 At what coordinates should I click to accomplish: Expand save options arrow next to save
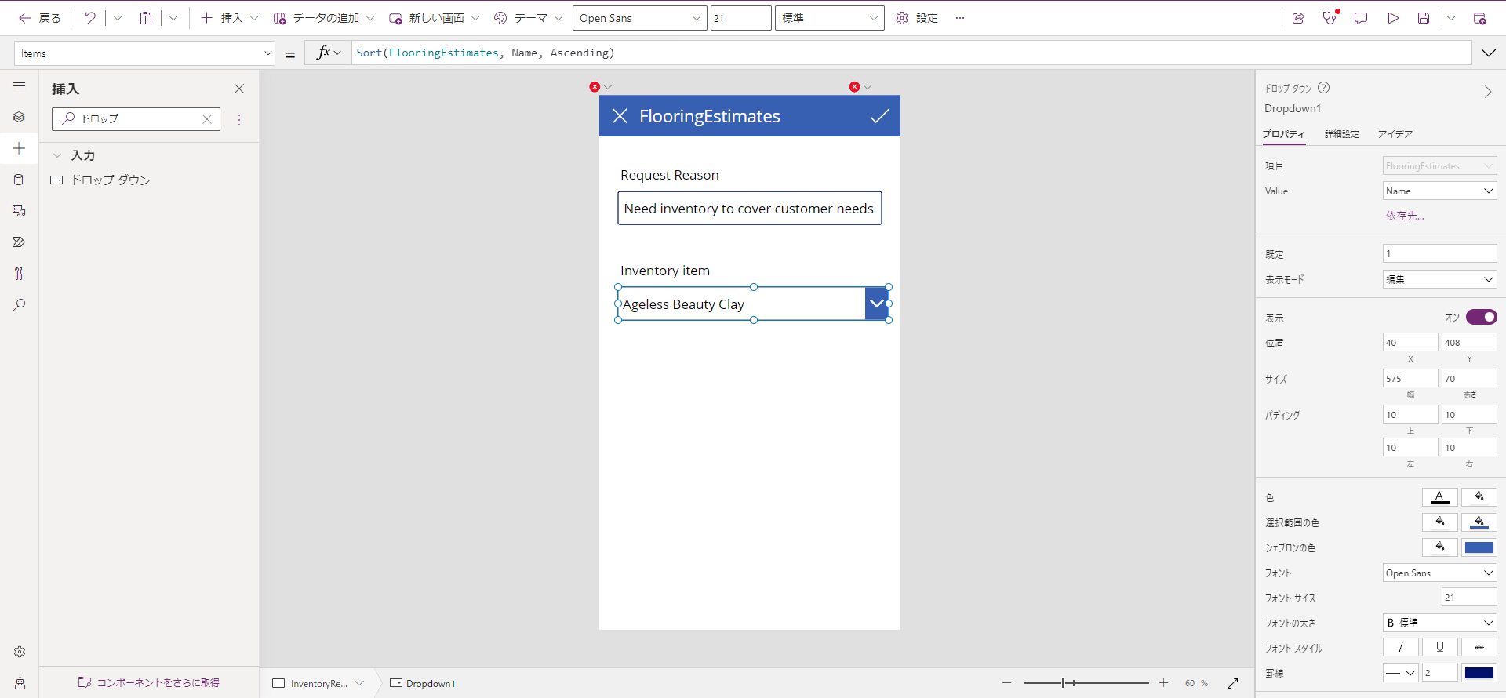tap(1451, 18)
